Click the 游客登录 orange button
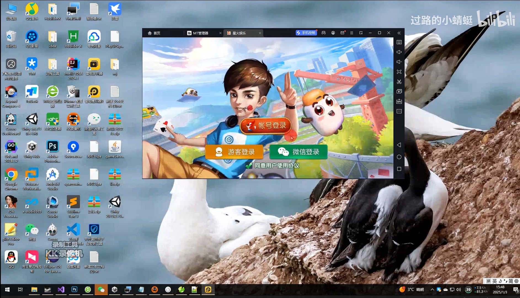520x298 pixels. (234, 152)
